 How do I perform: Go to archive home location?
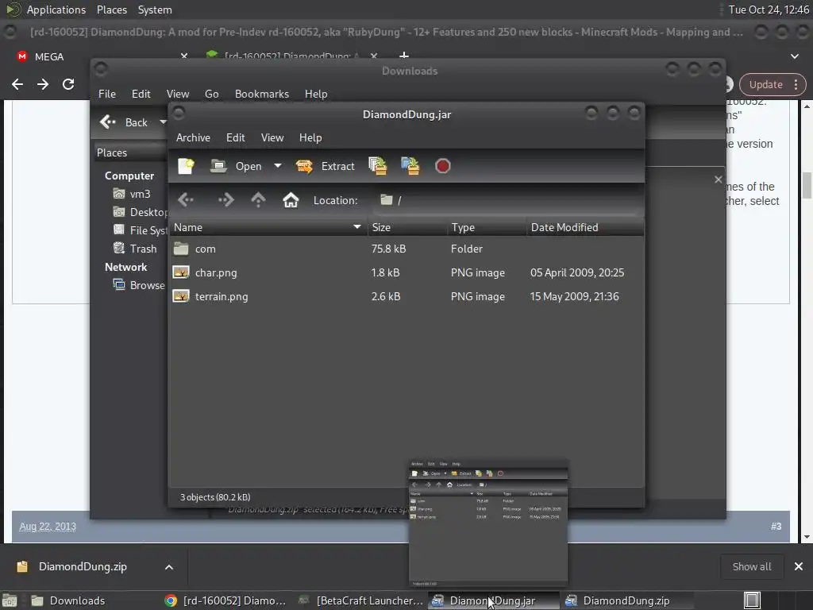coord(291,199)
